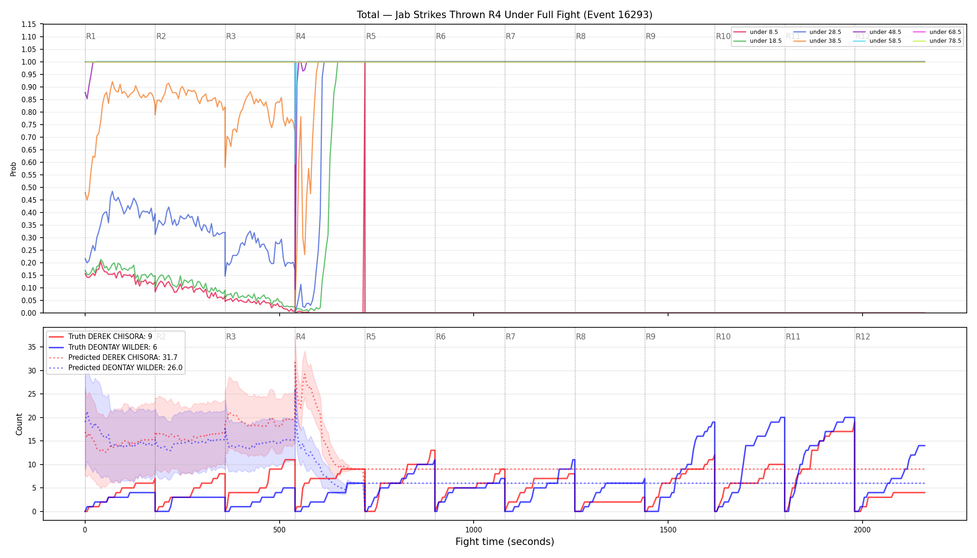Click the R12 round marker in count chart
Viewport: 977px width, 558px height.
click(863, 337)
